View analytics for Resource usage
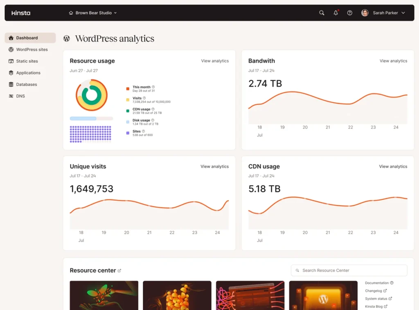Image resolution: width=419 pixels, height=310 pixels. 214,61
